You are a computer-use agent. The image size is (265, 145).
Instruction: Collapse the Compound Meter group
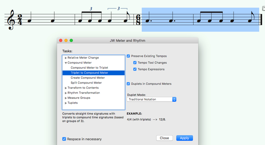(66, 63)
